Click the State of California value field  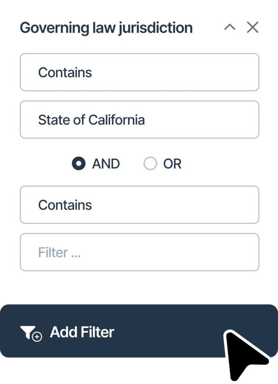pyautogui.click(x=139, y=120)
